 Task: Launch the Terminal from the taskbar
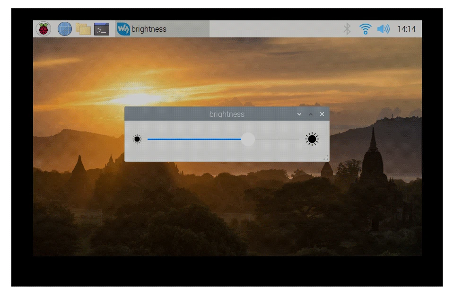pos(102,29)
